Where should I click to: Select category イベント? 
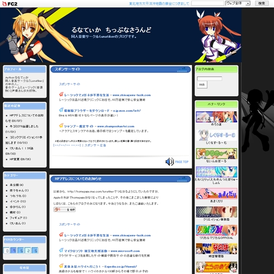click(18, 201)
